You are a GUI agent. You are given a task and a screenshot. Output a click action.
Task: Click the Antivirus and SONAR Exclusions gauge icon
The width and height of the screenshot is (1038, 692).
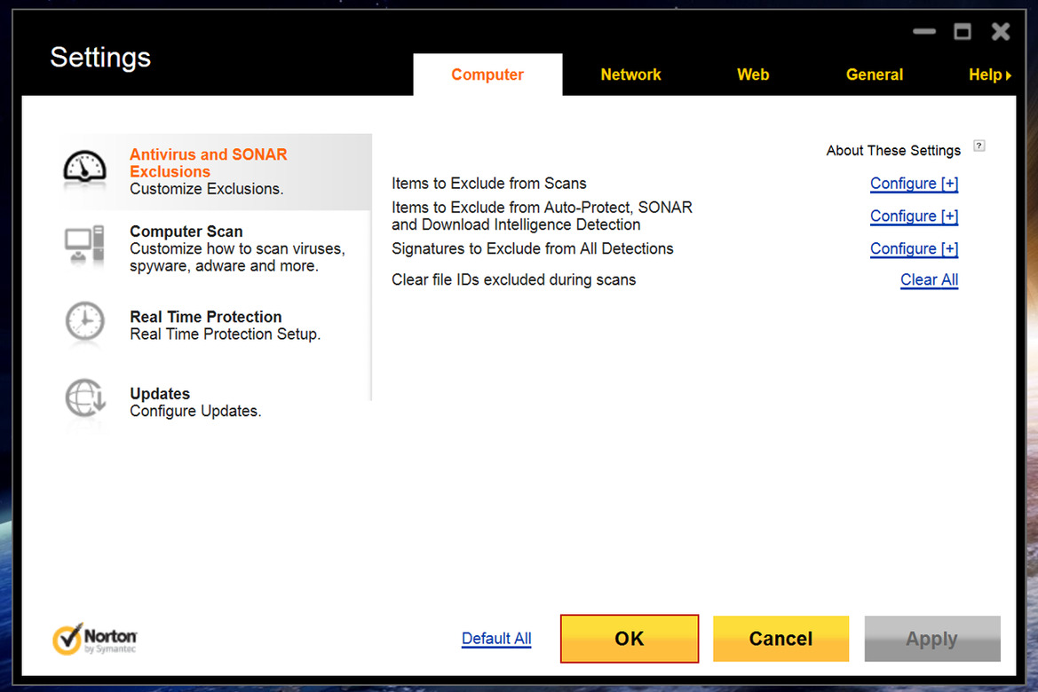tap(84, 167)
